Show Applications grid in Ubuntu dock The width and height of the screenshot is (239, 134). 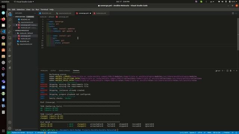coord(3,131)
